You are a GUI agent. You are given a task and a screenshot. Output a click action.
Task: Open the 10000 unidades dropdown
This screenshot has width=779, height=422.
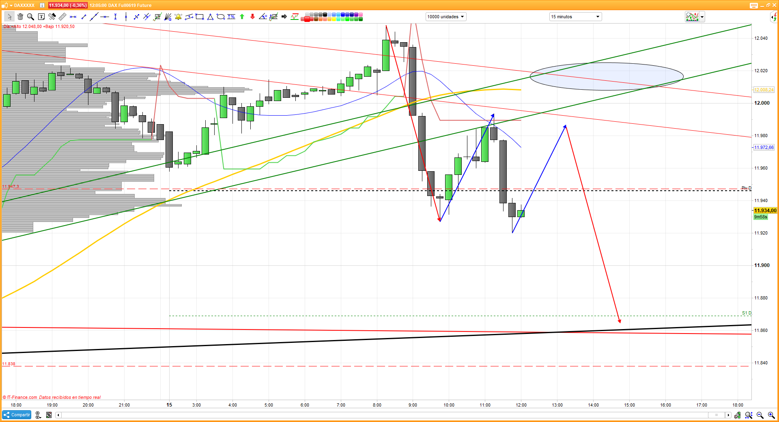point(445,17)
